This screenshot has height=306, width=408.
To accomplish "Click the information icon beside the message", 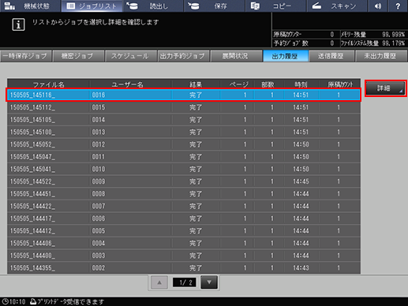I will click(x=18, y=24).
